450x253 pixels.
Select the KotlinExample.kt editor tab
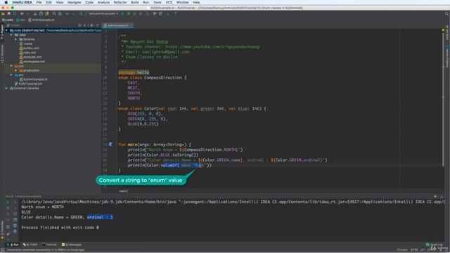(117, 25)
